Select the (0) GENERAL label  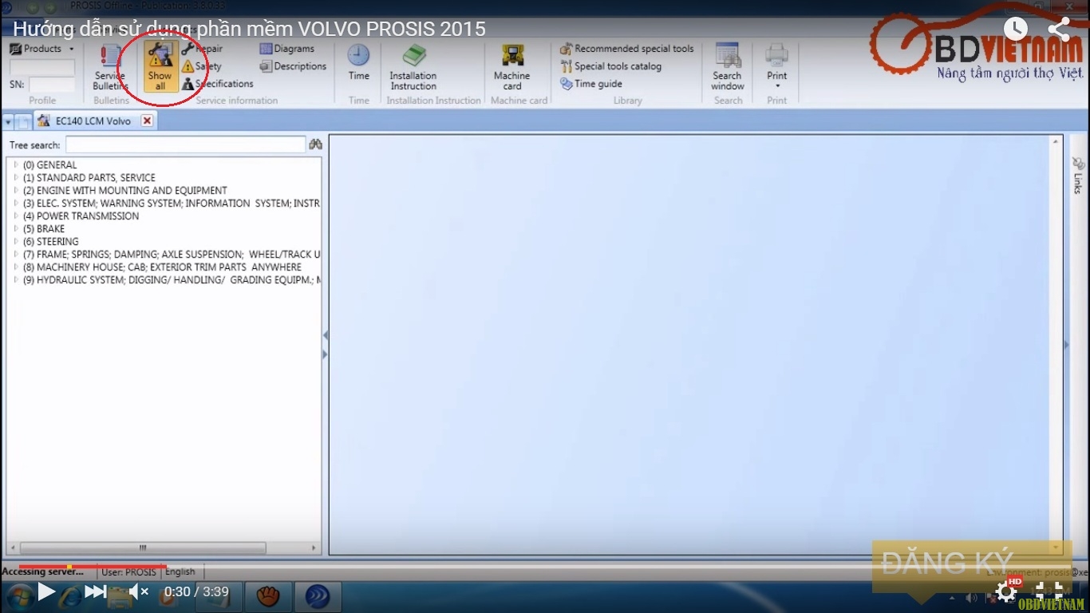tap(49, 165)
